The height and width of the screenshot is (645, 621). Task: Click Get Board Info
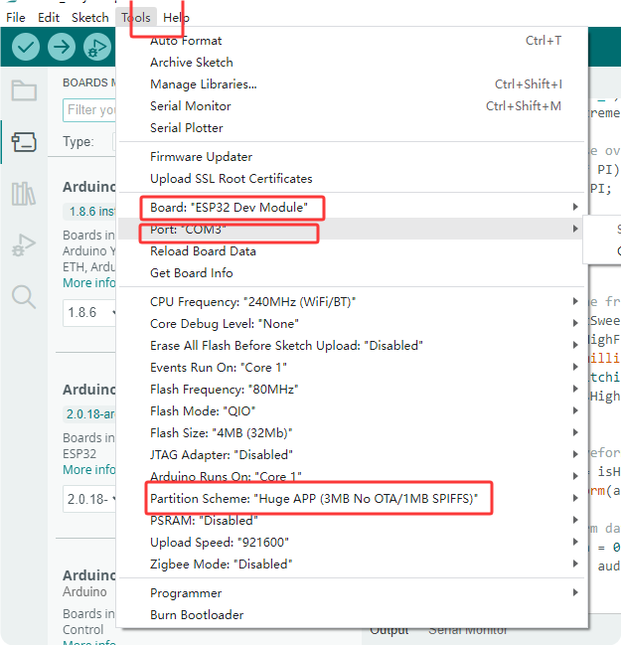[352, 272]
